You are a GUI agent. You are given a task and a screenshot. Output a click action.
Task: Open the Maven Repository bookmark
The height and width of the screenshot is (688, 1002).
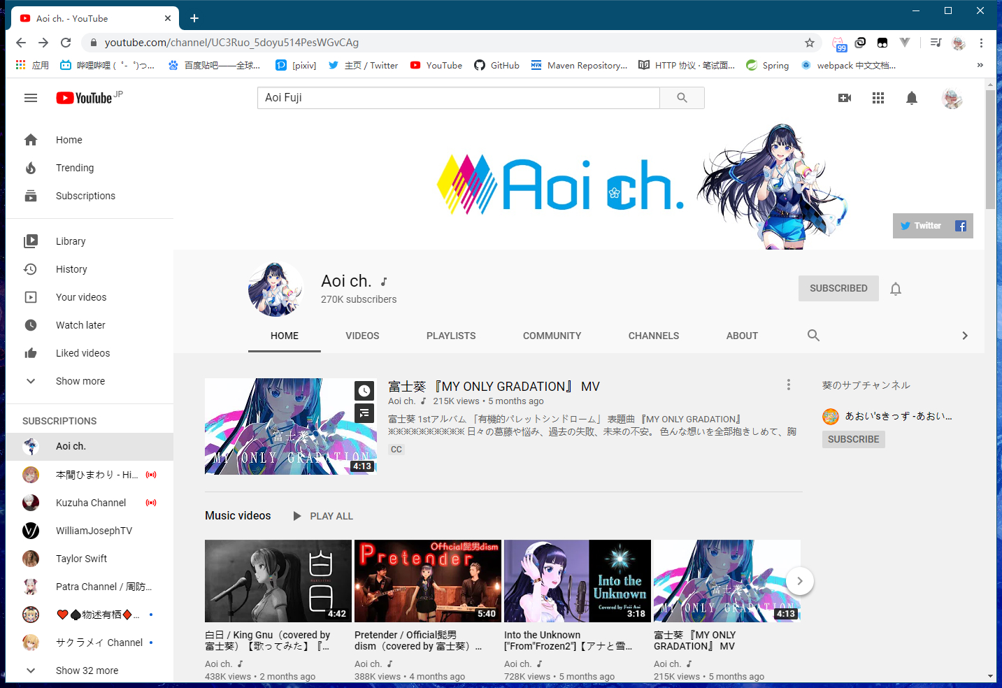[579, 65]
